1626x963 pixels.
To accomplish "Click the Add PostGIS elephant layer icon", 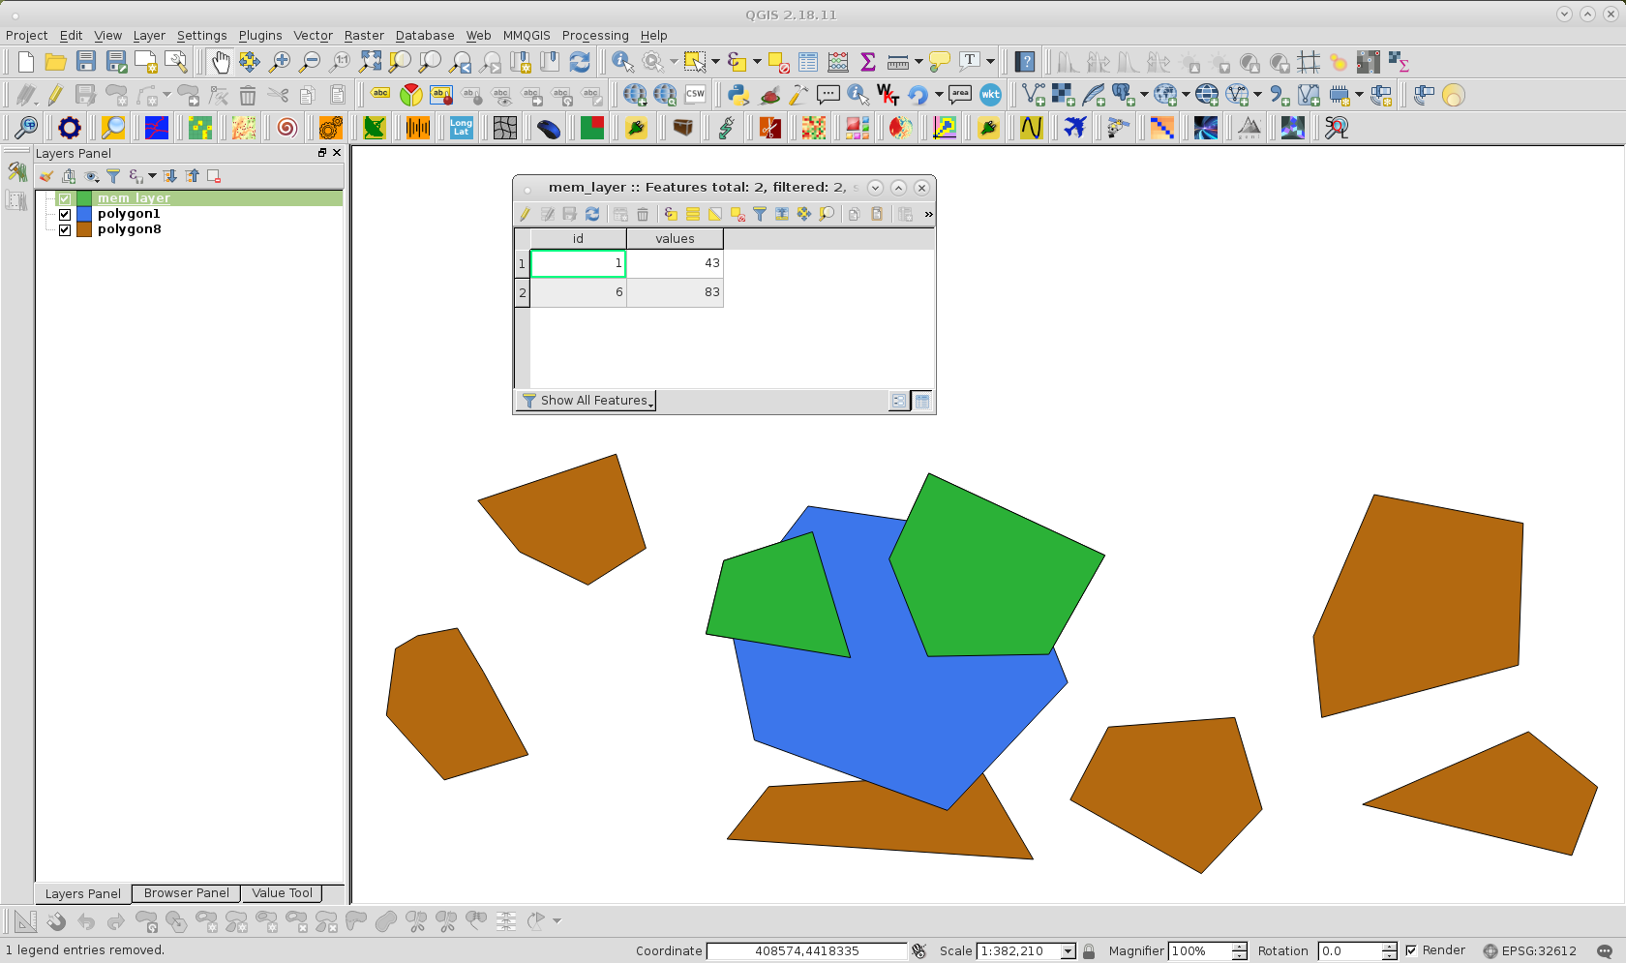I will (1123, 95).
